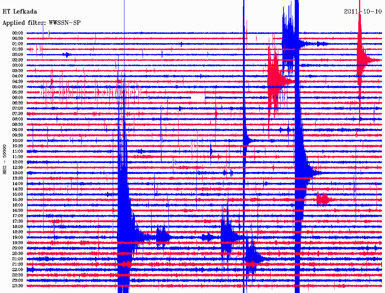Select the 09:00 time label

click(18, 130)
